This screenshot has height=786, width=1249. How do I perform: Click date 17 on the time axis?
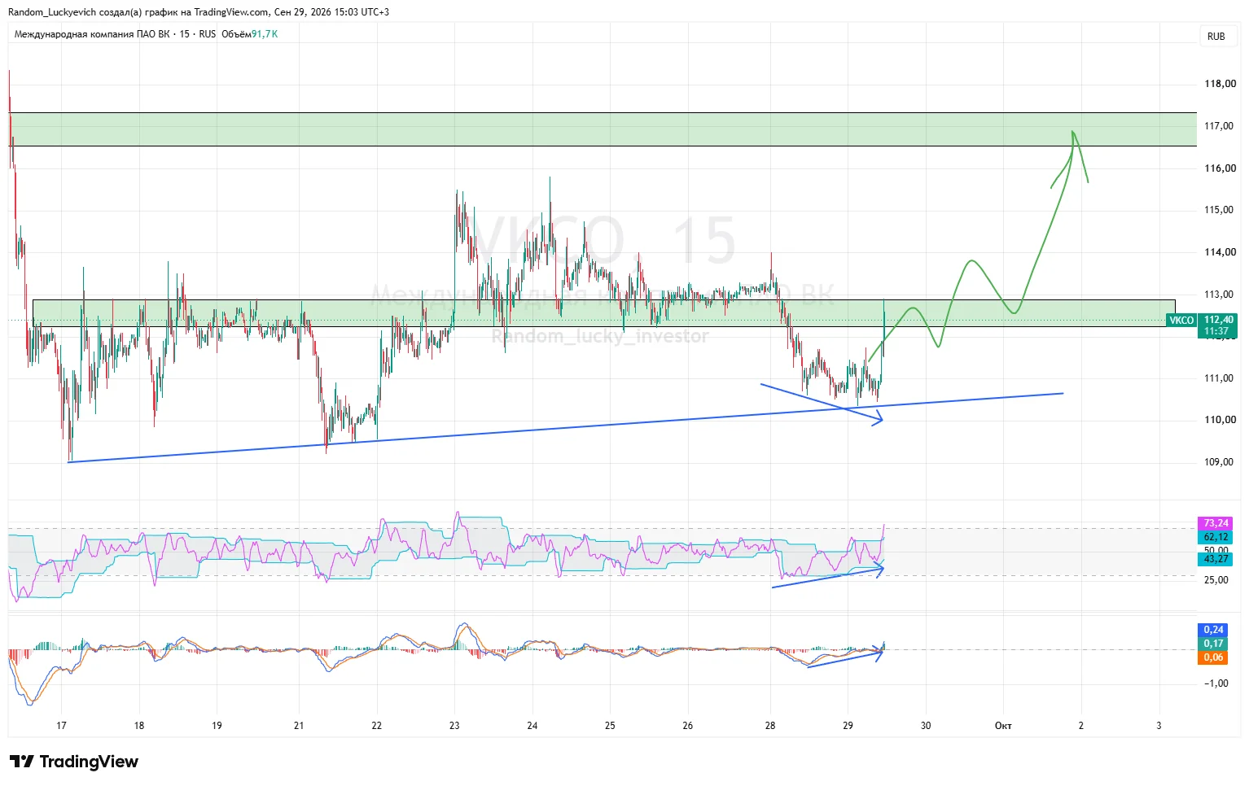pos(61,726)
